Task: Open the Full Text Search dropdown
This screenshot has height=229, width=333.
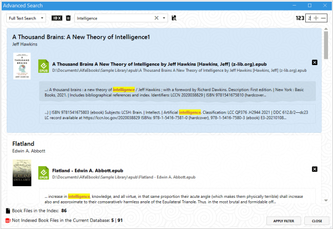Action: coord(26,18)
